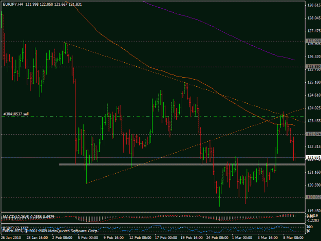Click the 124.610 price scale label

314,95
